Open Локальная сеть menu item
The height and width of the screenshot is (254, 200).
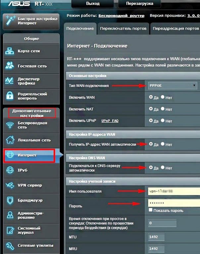coord(31,140)
